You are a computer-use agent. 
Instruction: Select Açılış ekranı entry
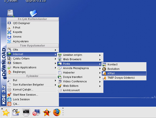coord(33,41)
